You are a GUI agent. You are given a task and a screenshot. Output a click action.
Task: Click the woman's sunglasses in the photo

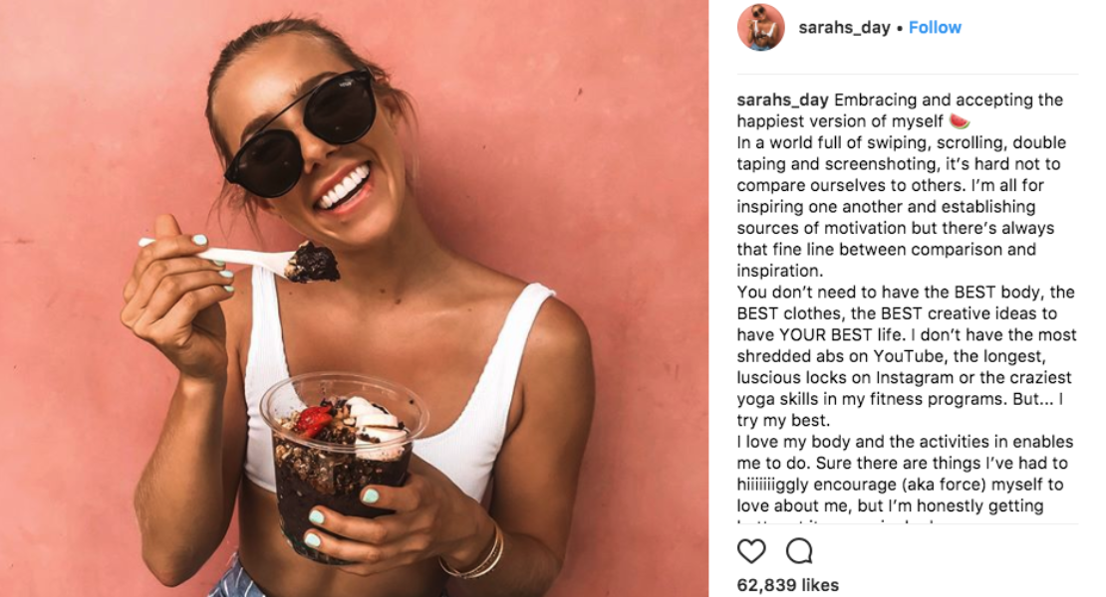pos(301,131)
